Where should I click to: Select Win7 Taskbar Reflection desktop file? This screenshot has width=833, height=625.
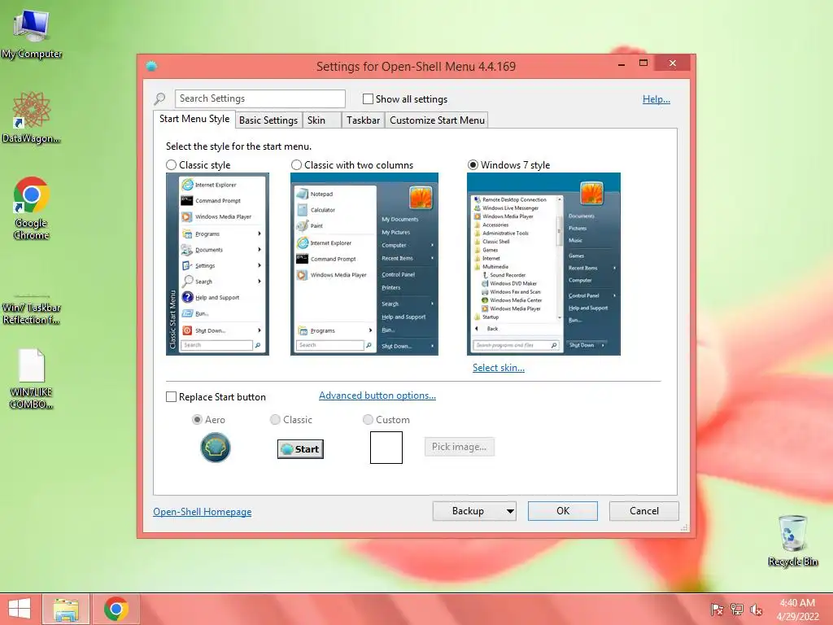pos(32,308)
